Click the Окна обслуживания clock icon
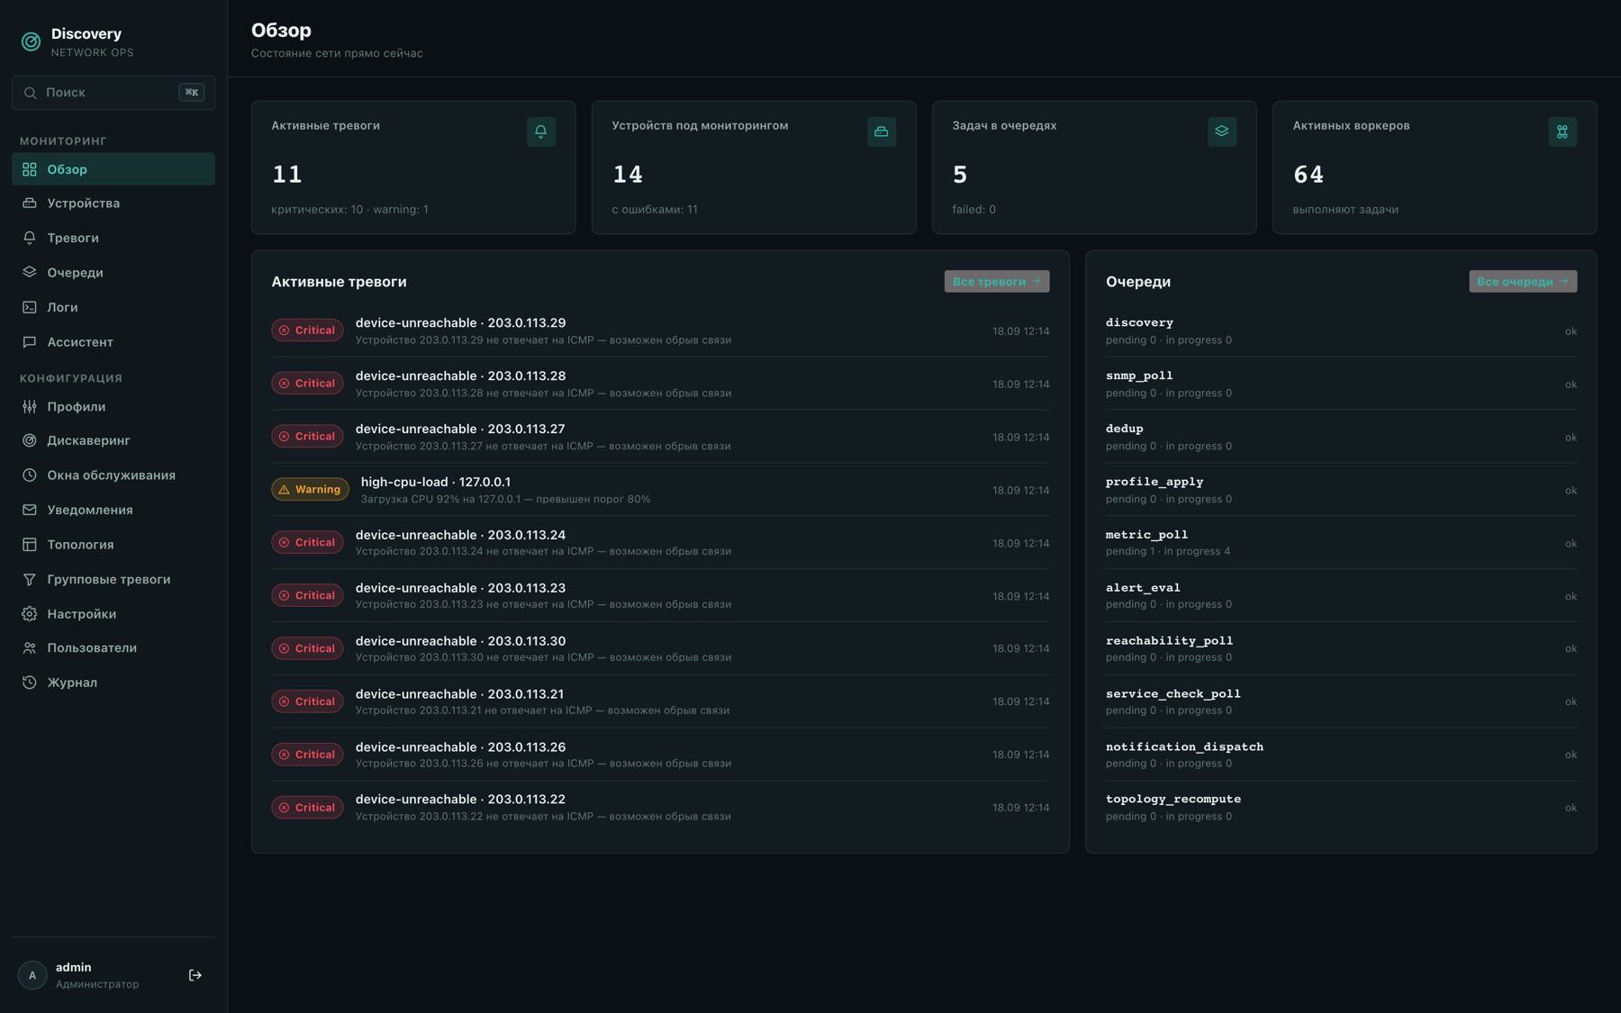Screen dimensions: 1621x1013 coord(30,475)
